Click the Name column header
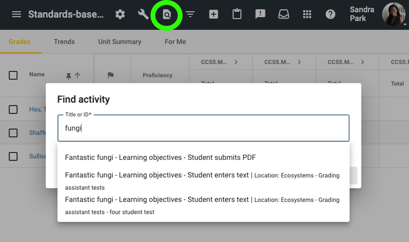Image resolution: width=409 pixels, height=242 pixels. click(x=37, y=74)
